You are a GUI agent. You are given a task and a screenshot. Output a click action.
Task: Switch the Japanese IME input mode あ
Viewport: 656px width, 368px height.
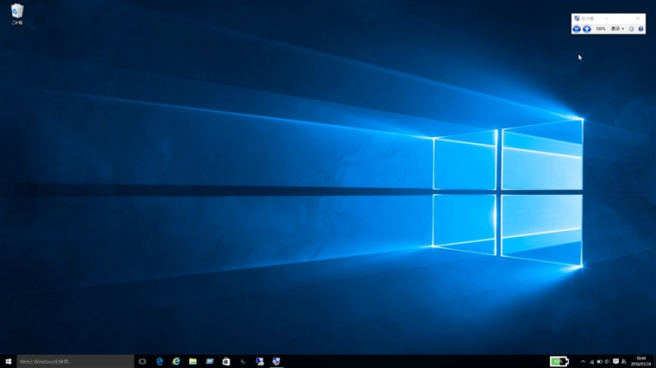click(624, 361)
